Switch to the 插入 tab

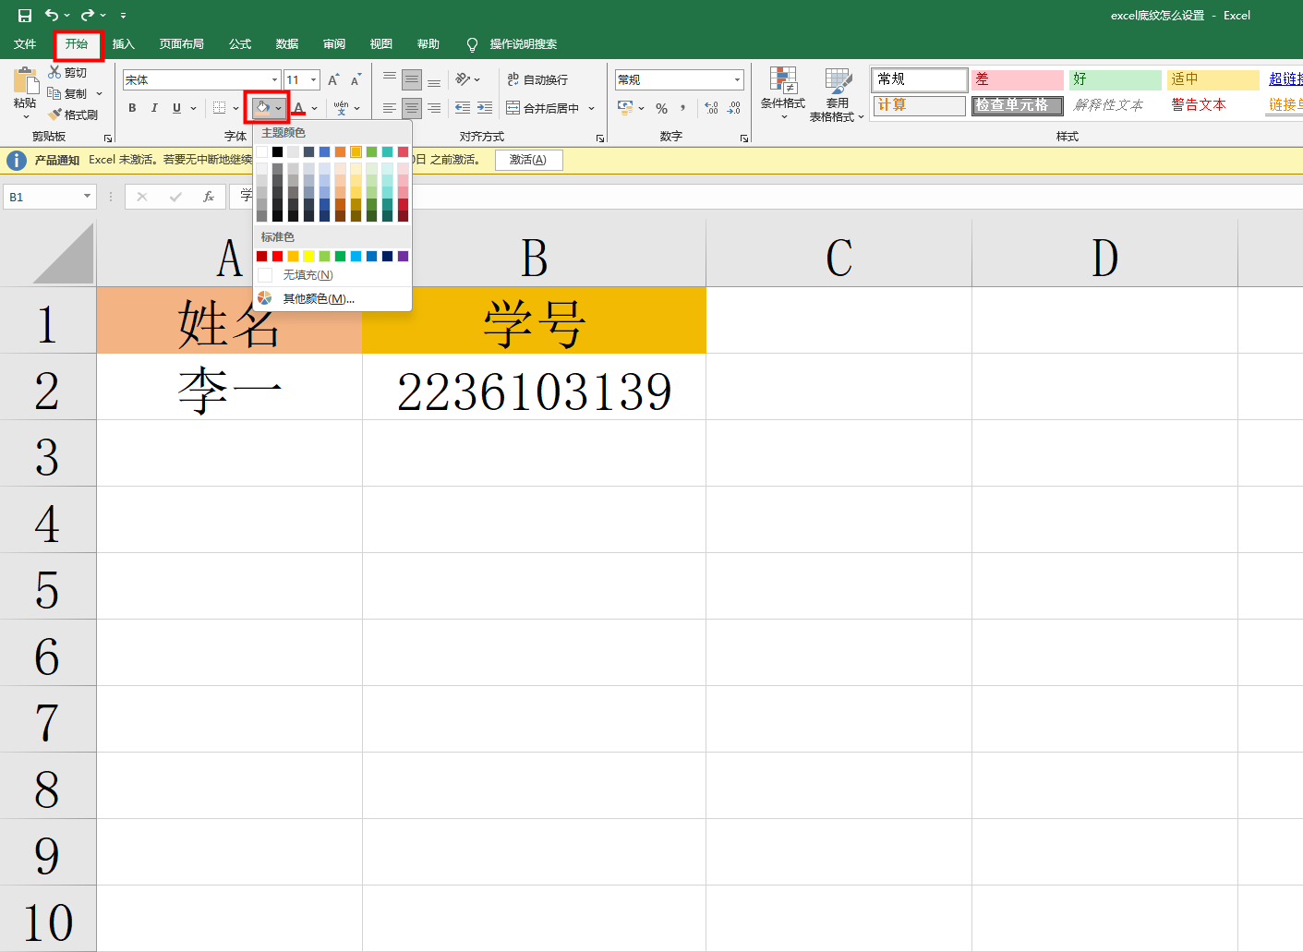tap(123, 44)
